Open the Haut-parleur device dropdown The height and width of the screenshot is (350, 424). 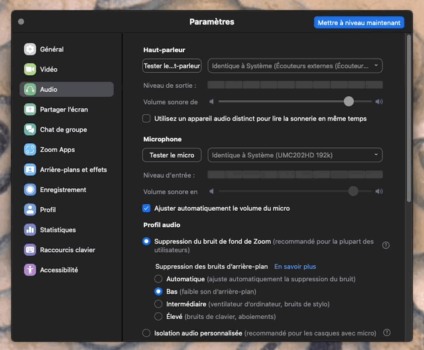[x=295, y=66]
